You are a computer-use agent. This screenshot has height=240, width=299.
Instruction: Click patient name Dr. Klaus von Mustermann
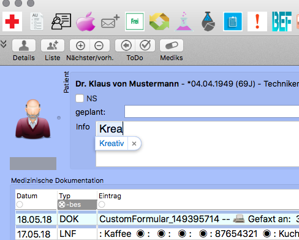coord(127,84)
